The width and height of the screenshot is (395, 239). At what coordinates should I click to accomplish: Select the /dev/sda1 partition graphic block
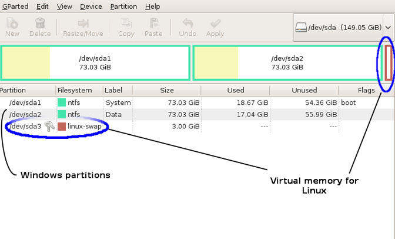click(x=95, y=63)
